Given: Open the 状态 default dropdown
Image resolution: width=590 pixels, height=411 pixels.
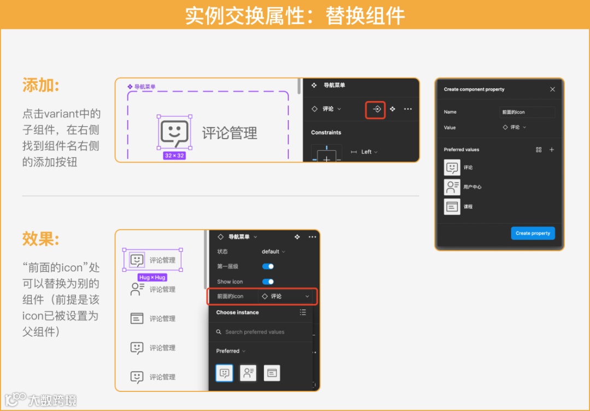Looking at the screenshot, I should [273, 252].
